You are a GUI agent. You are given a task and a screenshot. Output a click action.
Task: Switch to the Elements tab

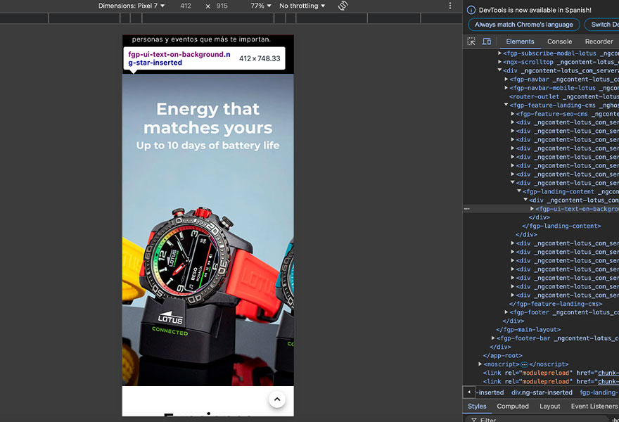(x=520, y=41)
